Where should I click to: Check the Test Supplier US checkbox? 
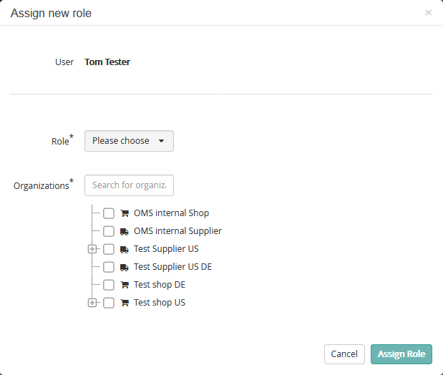pyautogui.click(x=109, y=249)
